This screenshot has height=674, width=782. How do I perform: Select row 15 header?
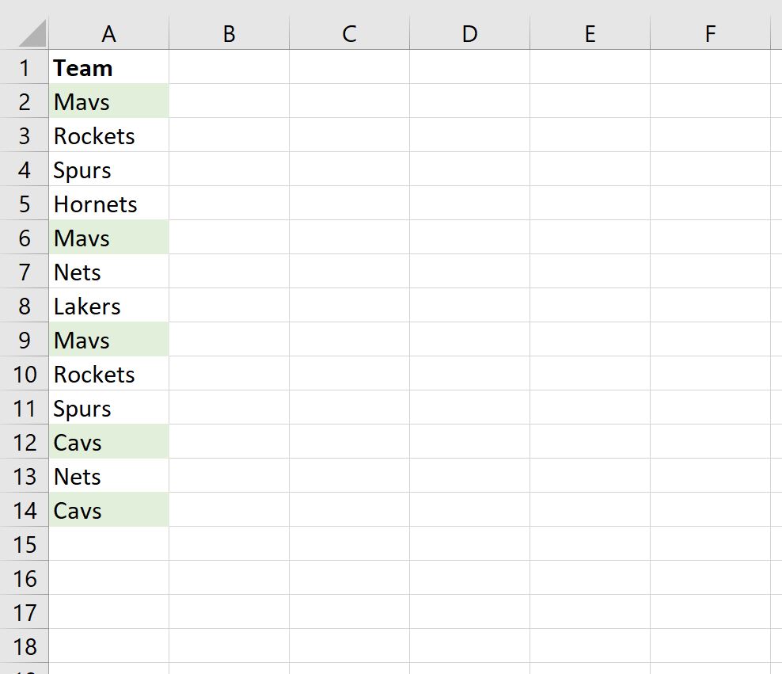(24, 544)
